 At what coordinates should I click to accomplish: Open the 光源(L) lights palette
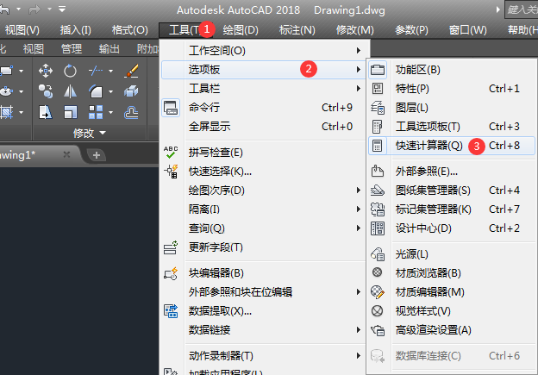(452, 254)
